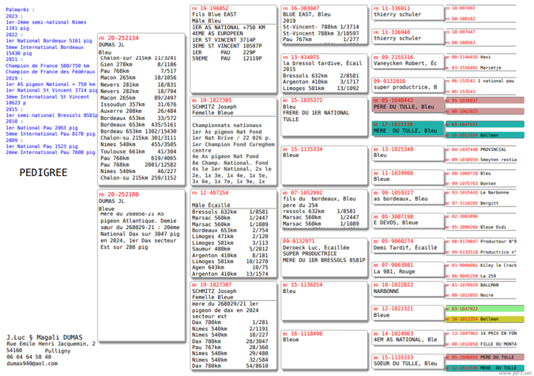Click email dumas940@aol.com
The width and height of the screenshot is (534, 376).
coord(32,363)
